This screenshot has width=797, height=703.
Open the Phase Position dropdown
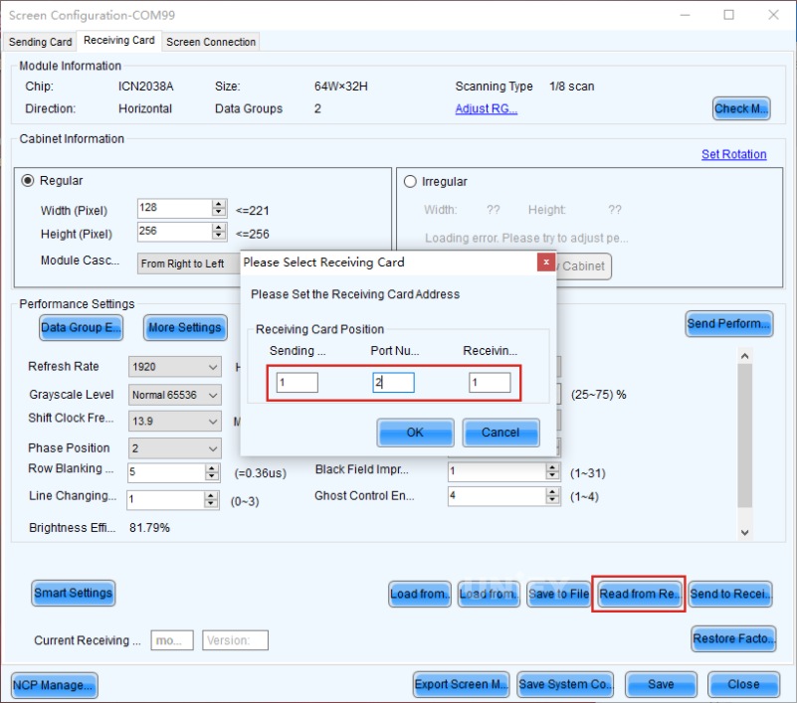click(x=175, y=448)
